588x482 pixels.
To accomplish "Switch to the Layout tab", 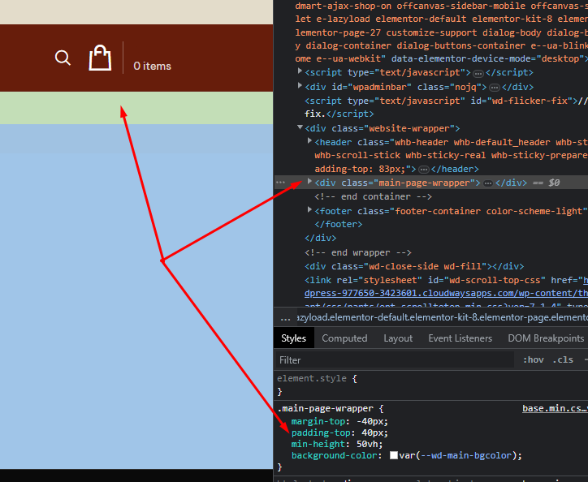I will click(398, 338).
